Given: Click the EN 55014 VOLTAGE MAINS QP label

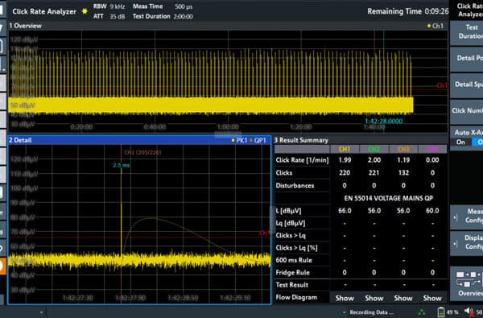Looking at the screenshot, I should [389, 198].
